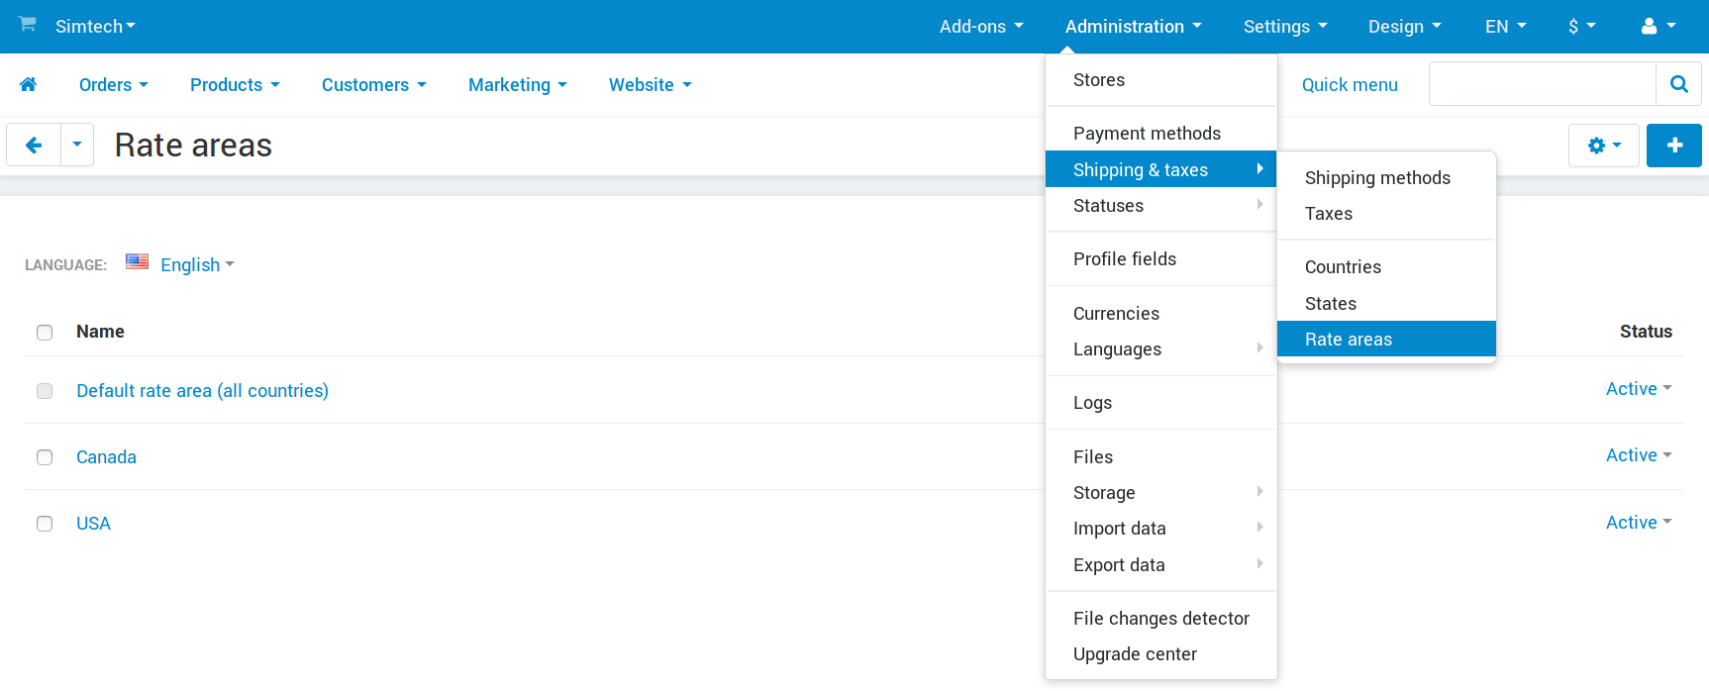Open the gear settings button
Image resolution: width=1709 pixels, height=691 pixels.
point(1604,146)
